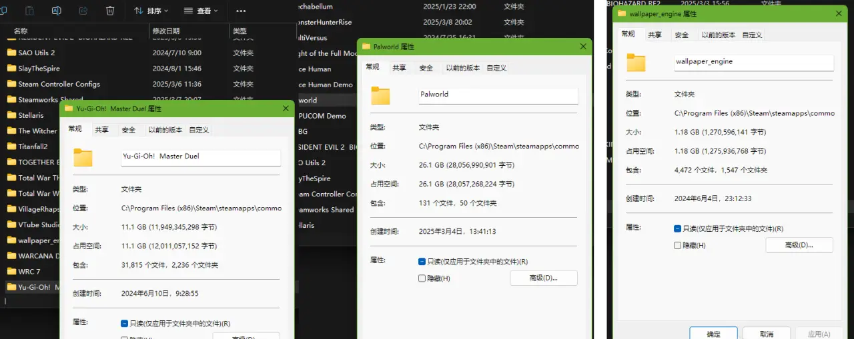Image resolution: width=854 pixels, height=339 pixels.
Task: Select the WRC 7 folder icon
Action: 11,272
